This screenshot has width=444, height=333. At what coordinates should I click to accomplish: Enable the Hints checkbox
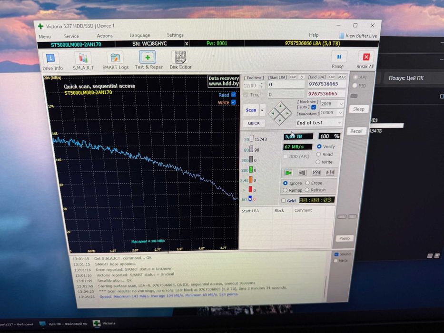click(x=336, y=261)
